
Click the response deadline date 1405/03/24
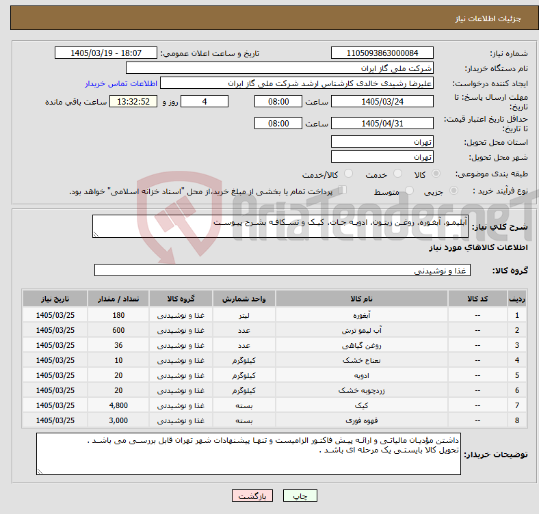tap(382, 101)
